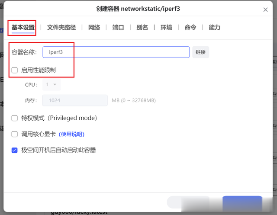
Task: Open the CPU count dropdown
Action: pyautogui.click(x=52, y=84)
